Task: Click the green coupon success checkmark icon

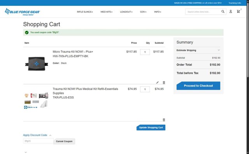Action: 27,32
